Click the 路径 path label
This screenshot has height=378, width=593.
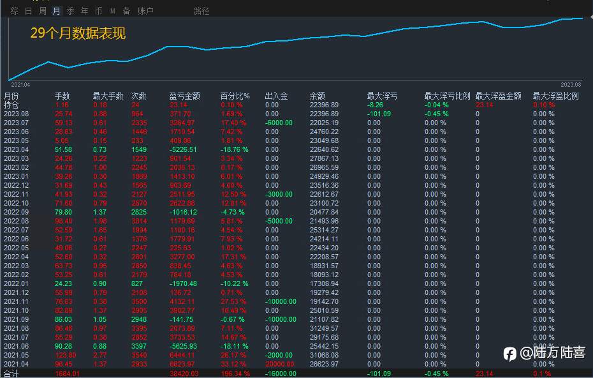coord(201,11)
